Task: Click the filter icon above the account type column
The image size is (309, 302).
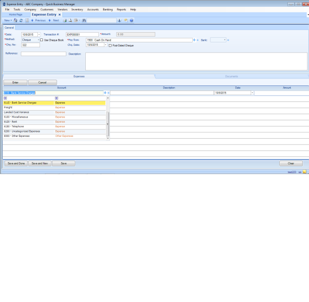Action: tap(57, 98)
